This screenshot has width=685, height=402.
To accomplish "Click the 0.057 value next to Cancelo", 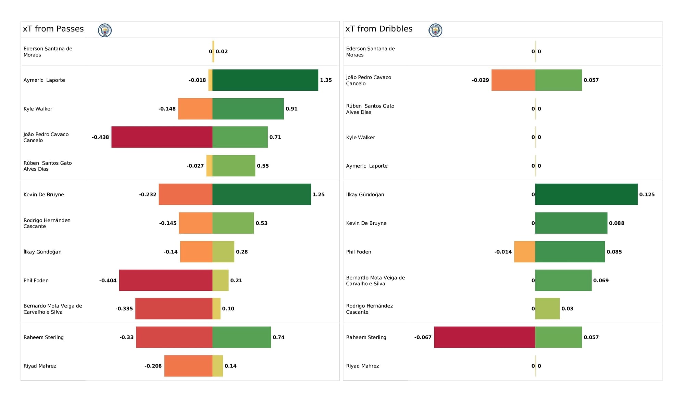I will coord(591,80).
